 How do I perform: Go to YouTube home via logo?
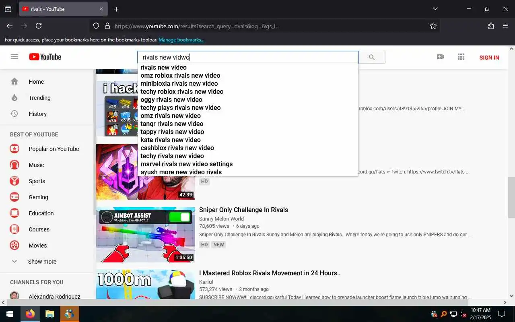45,57
